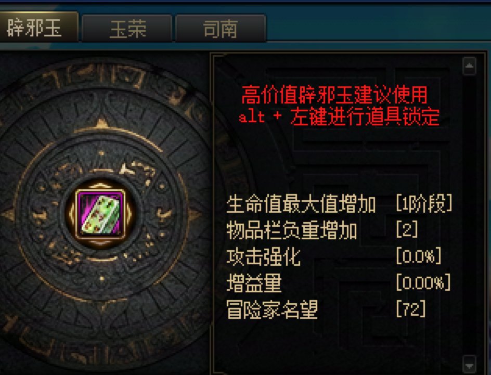The image size is (491, 375).
Task: Click the alt + 左键进行道具锁定 hint text
Action: pyautogui.click(x=339, y=117)
